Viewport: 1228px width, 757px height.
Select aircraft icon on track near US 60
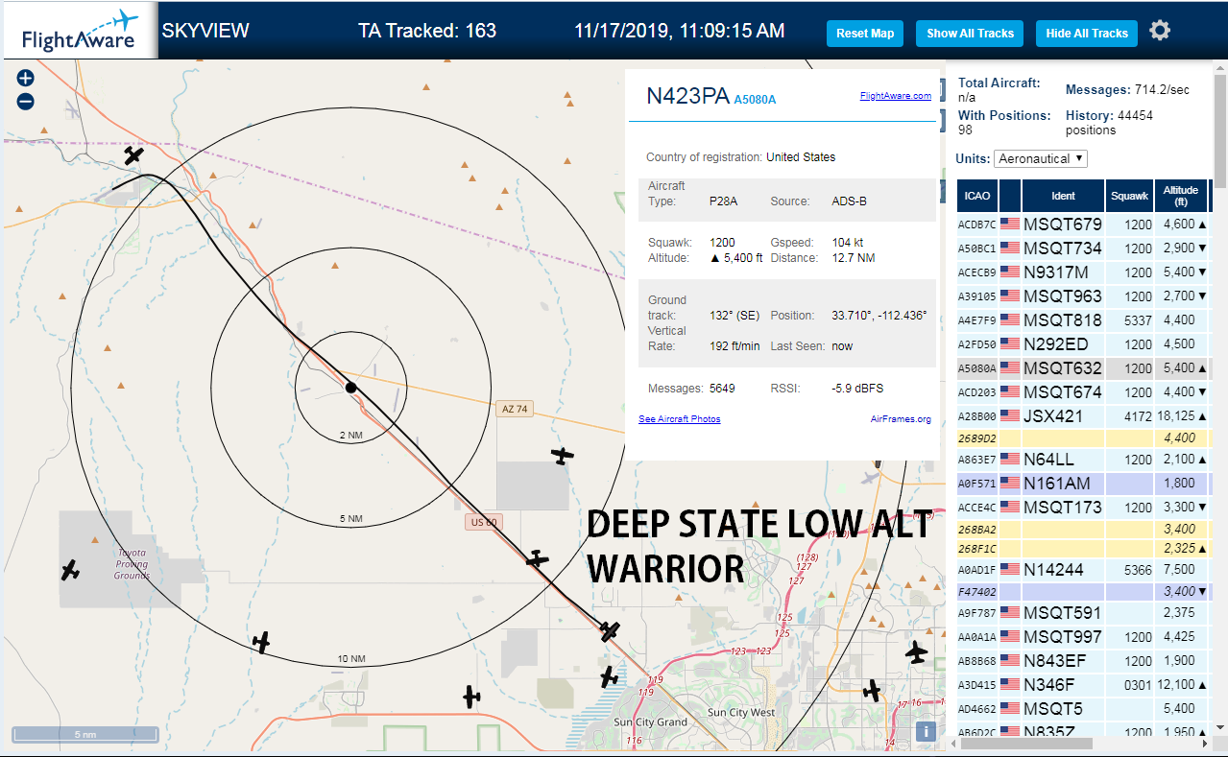[538, 558]
